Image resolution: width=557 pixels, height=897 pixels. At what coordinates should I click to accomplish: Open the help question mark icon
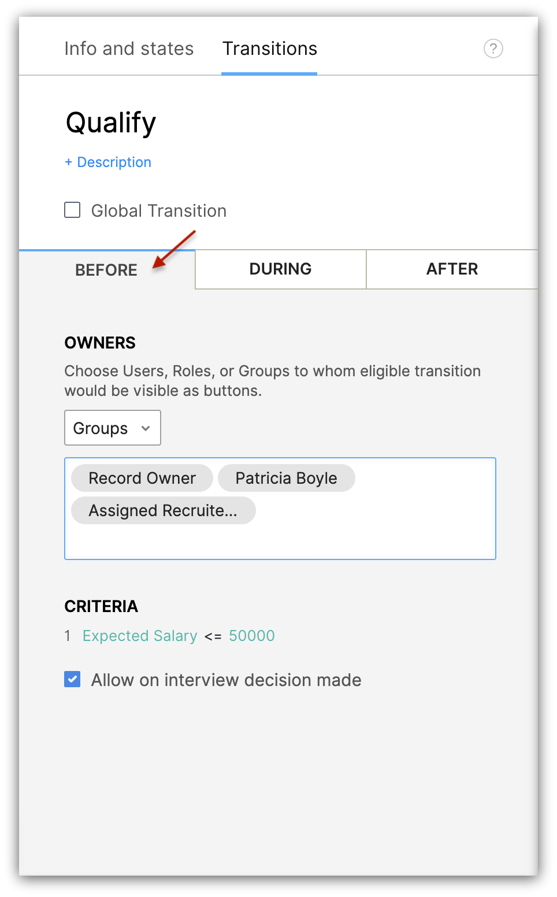493,49
